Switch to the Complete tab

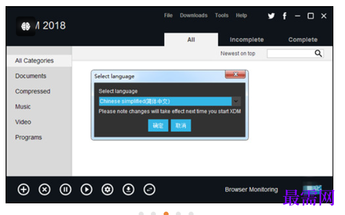click(x=303, y=39)
